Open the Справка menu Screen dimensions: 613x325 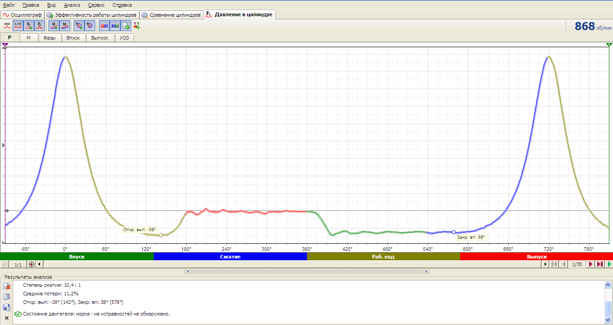tap(122, 5)
